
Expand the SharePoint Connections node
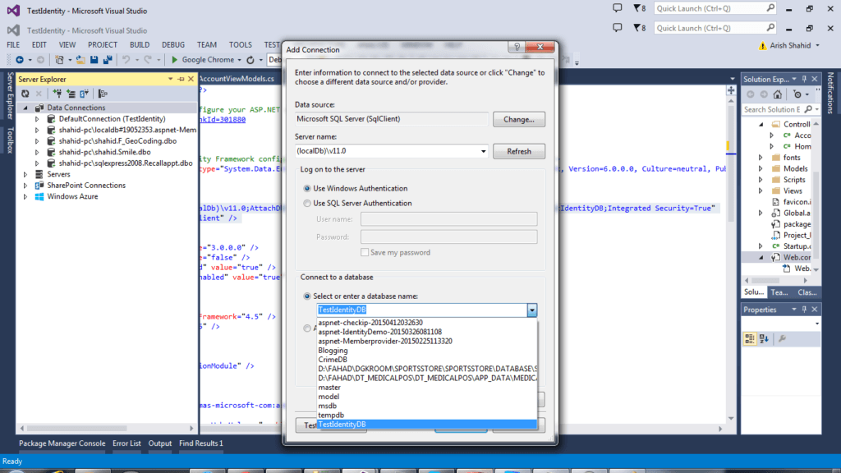click(25, 186)
